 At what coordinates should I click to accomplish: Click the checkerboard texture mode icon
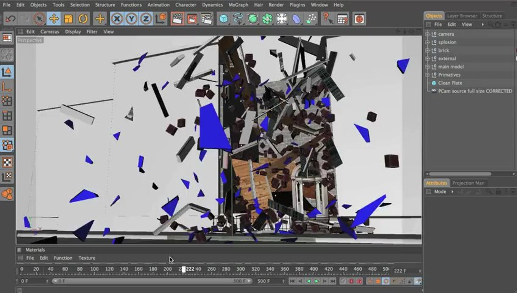click(x=7, y=162)
